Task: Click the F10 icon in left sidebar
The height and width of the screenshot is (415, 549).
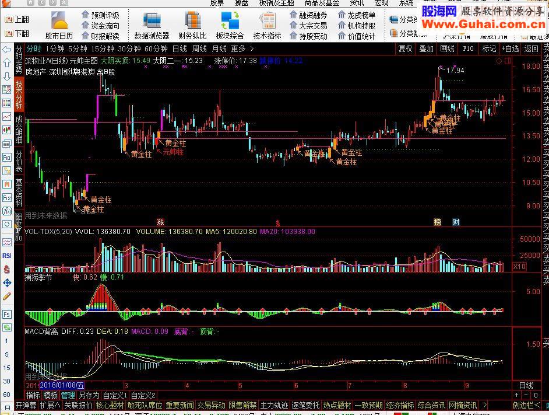Action: click(6, 157)
